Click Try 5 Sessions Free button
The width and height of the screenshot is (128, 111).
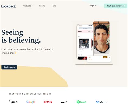[x=116, y=6]
